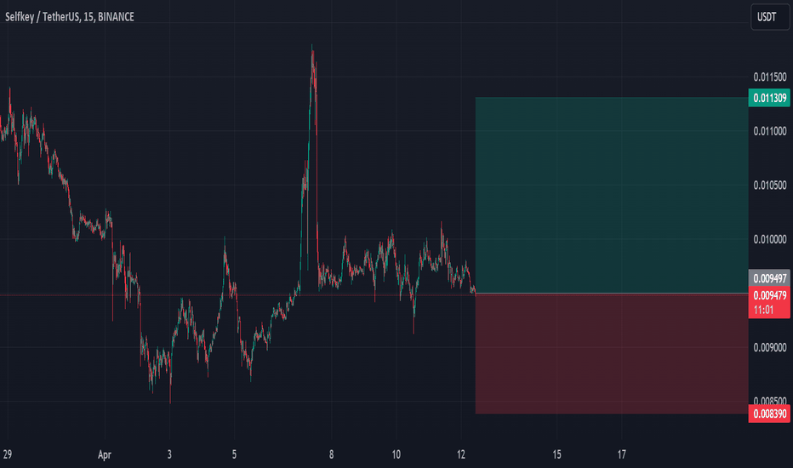Click the 0.011500 price axis label

[770, 77]
